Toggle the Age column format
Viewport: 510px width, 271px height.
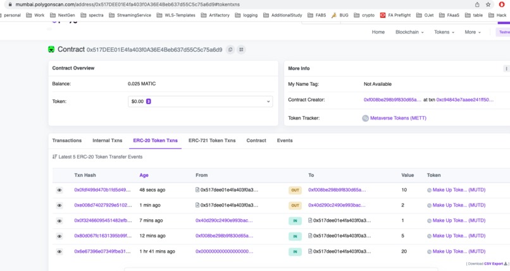click(144, 175)
